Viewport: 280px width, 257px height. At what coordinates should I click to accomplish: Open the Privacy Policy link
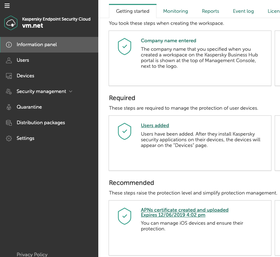pyautogui.click(x=32, y=254)
